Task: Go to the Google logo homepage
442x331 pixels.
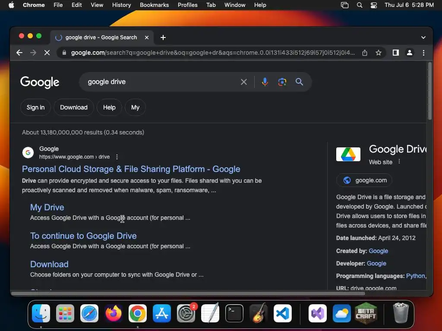Action: (x=40, y=82)
